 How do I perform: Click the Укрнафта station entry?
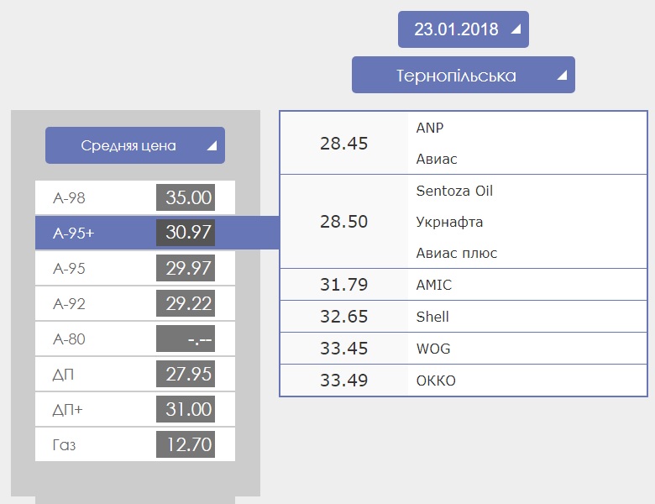(449, 222)
